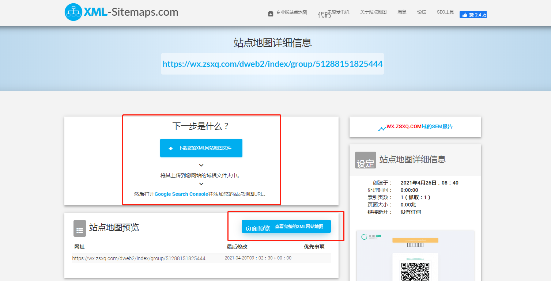551x281 pixels.
Task: Click the 页面大小 value 0.00兆
Action: point(408,205)
